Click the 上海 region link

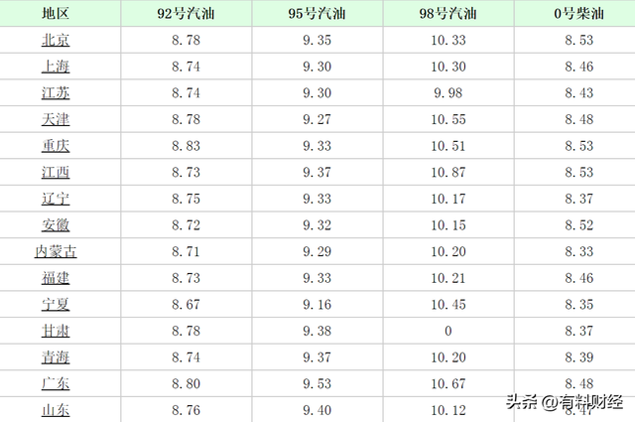(x=56, y=67)
